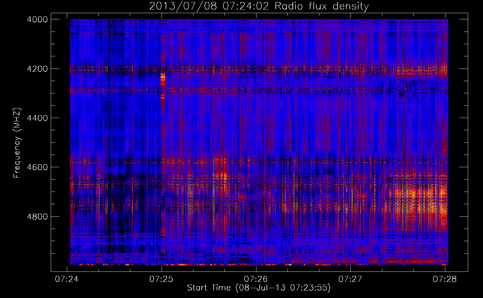Select the 4000 frequency tick label
483x298 pixels.
point(37,19)
